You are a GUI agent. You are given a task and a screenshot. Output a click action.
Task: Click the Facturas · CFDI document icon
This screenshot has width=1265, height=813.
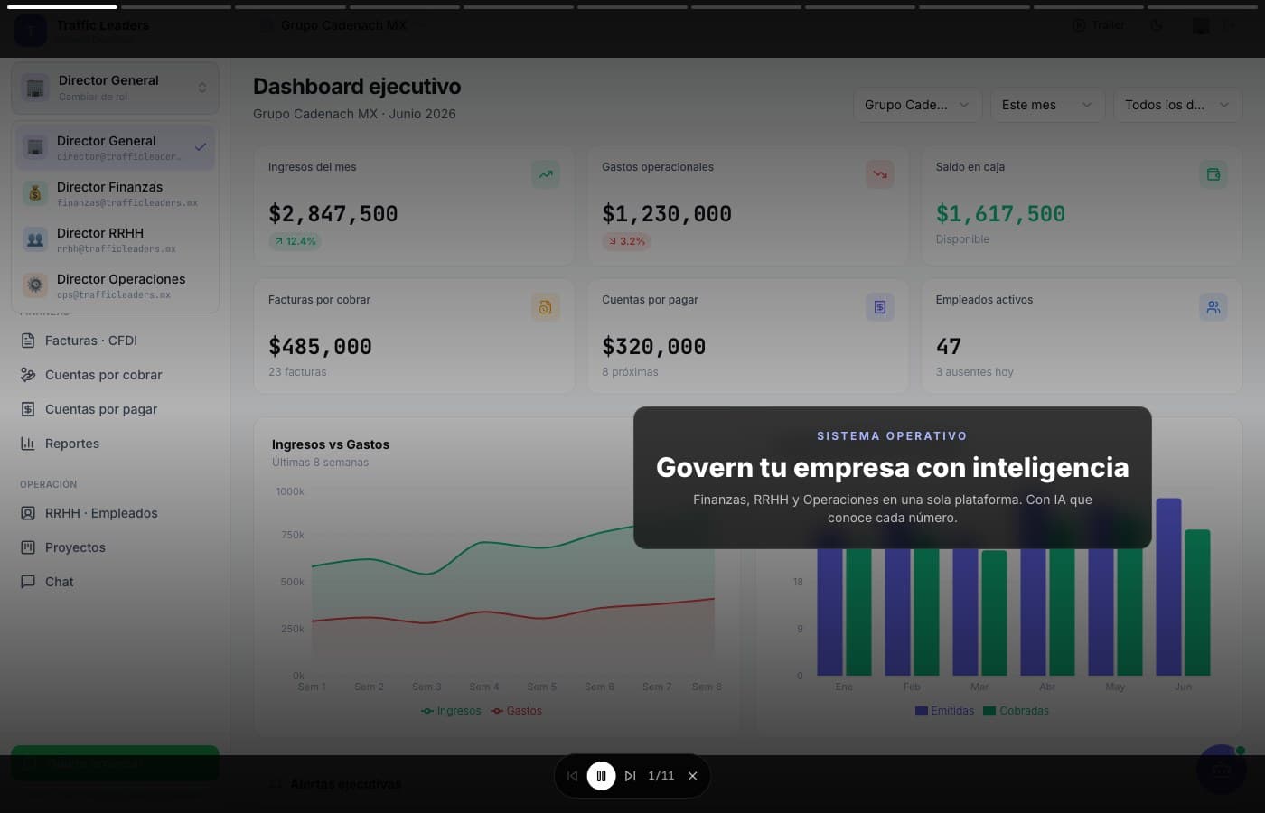(28, 341)
